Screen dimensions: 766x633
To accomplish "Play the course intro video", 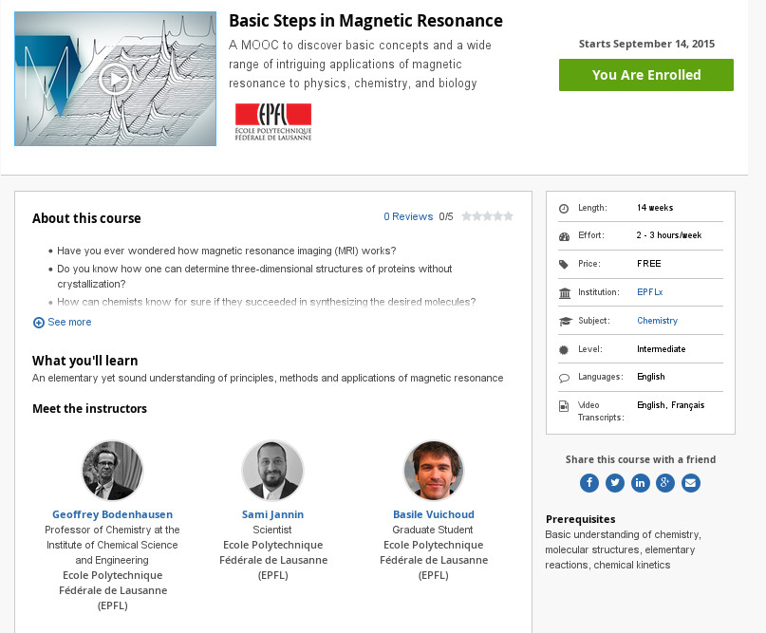I will pos(115,79).
